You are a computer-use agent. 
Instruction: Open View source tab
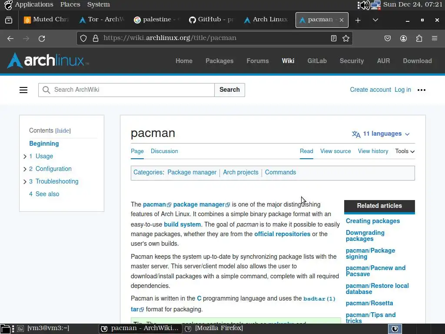click(x=335, y=151)
